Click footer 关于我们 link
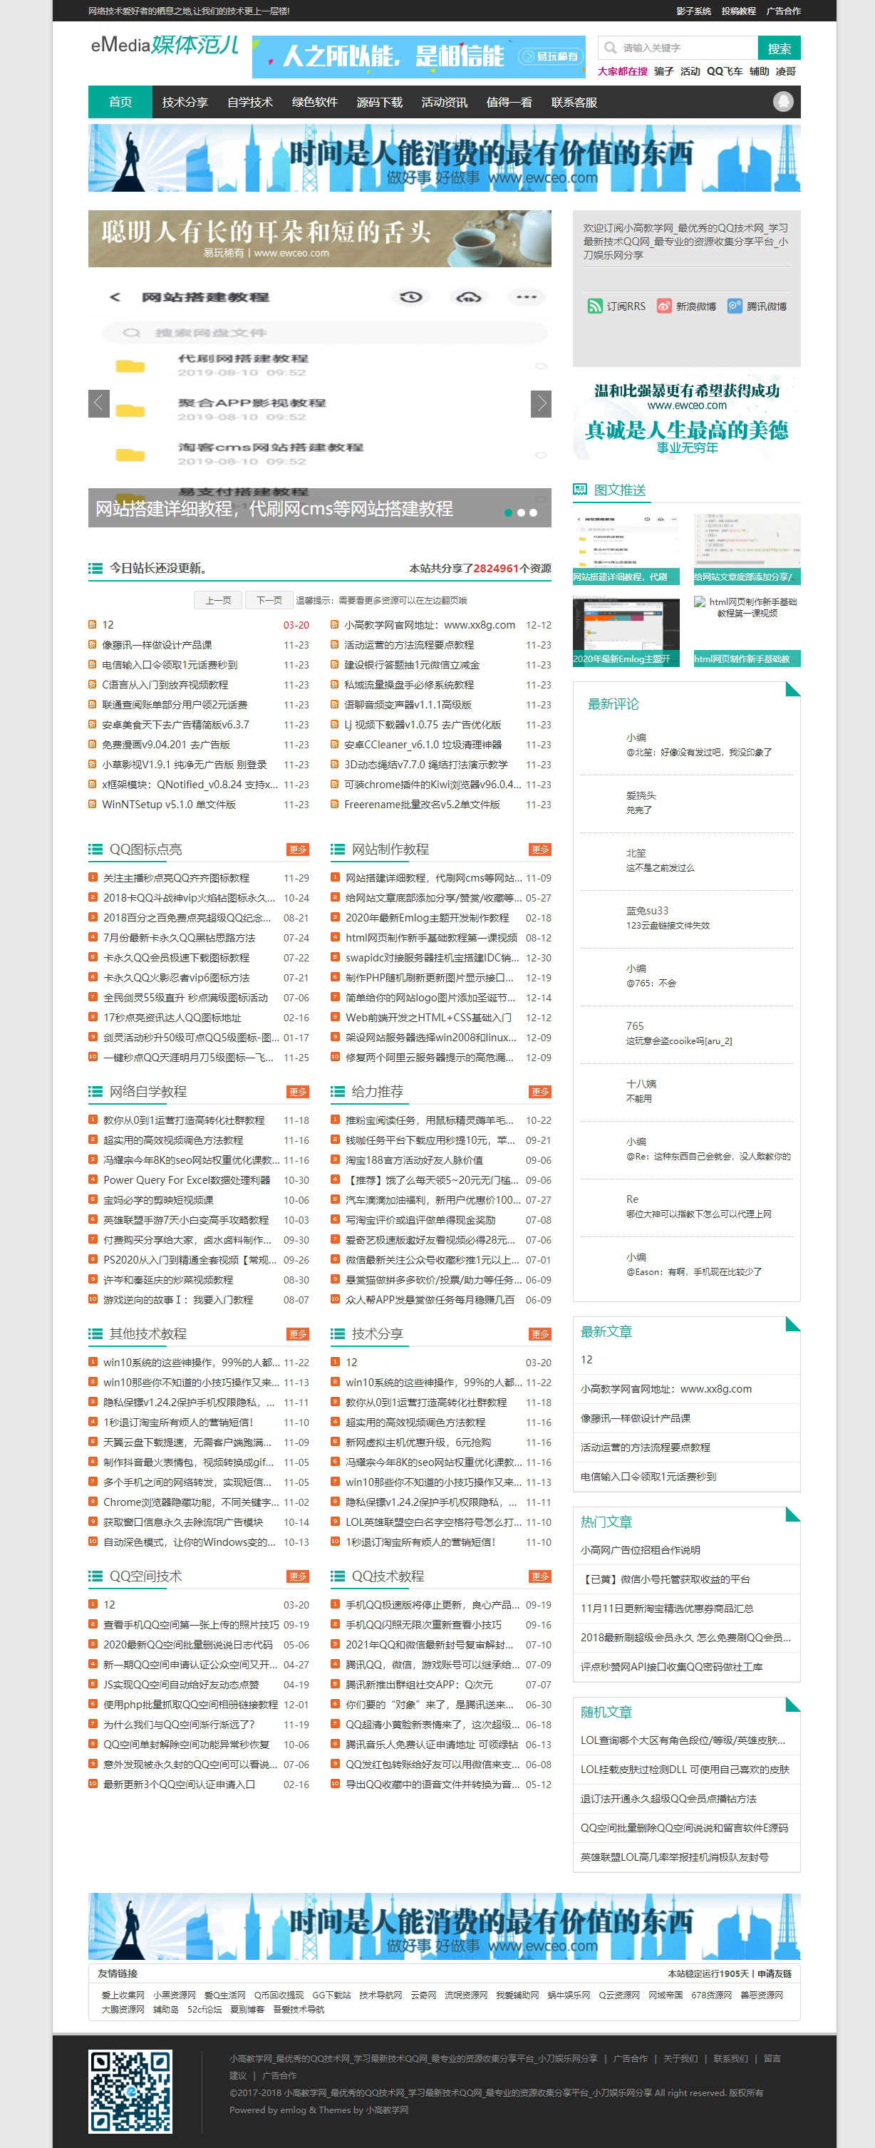875x2148 pixels. click(x=680, y=2059)
